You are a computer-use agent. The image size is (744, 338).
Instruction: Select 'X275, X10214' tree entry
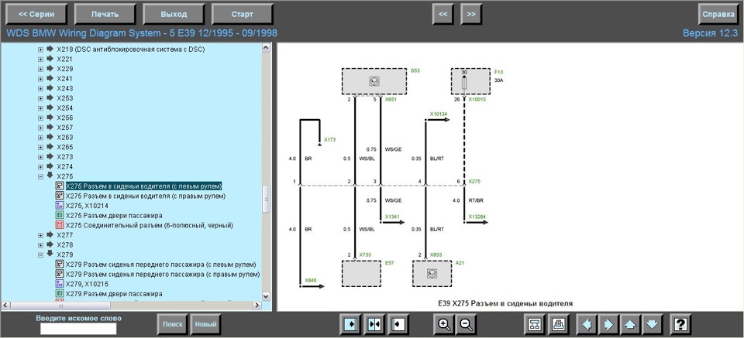(x=87, y=206)
